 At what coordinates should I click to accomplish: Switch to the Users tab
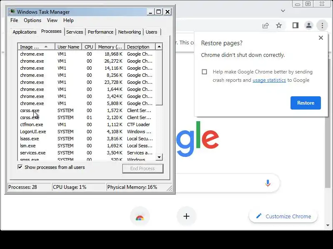152,32
